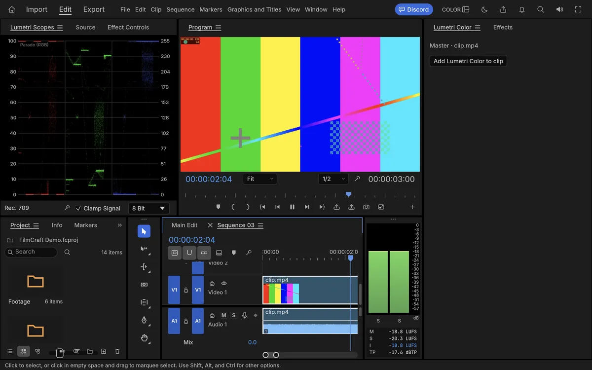Click Go to In point

tap(263, 207)
